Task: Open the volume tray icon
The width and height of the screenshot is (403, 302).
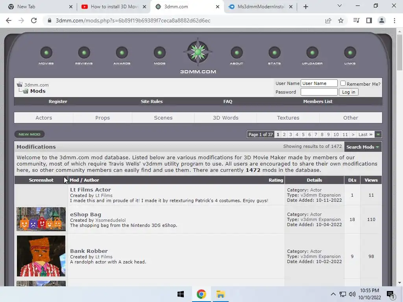Action: click(x=352, y=294)
